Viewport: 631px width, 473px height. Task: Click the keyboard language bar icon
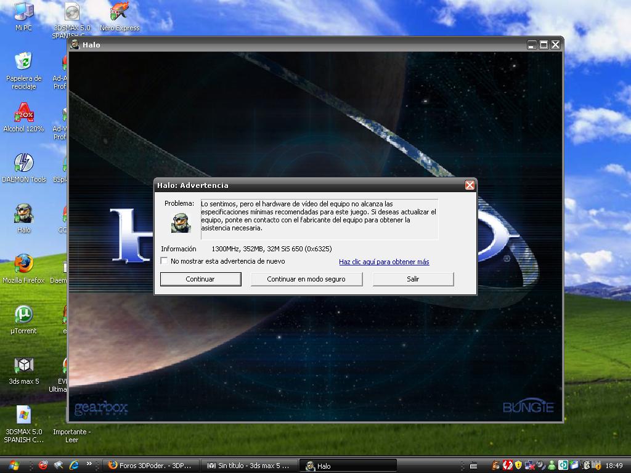pos(474,466)
